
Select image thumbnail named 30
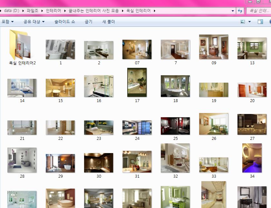(99, 163)
